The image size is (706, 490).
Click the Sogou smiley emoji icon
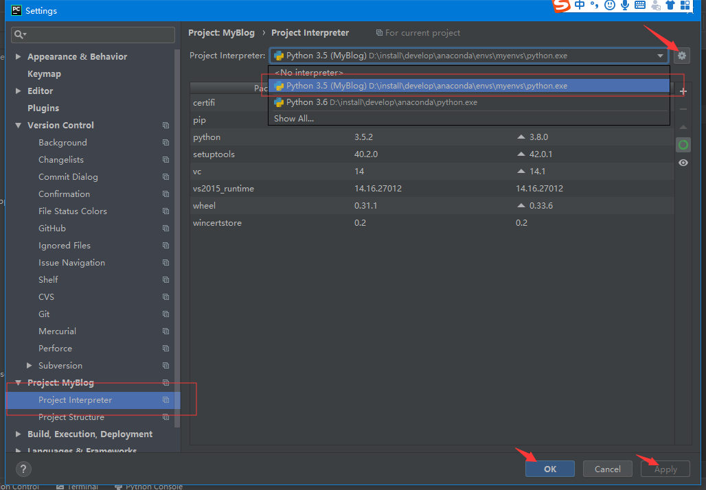coord(610,5)
